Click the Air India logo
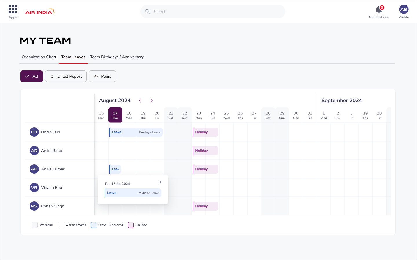The height and width of the screenshot is (260, 417). (x=40, y=12)
